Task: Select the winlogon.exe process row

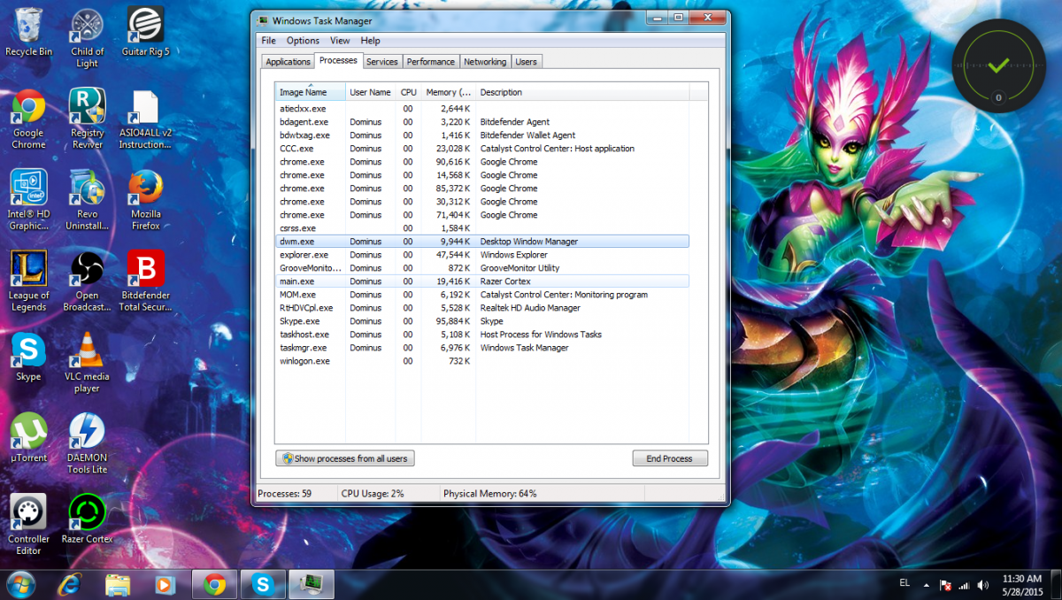Action: (482, 361)
